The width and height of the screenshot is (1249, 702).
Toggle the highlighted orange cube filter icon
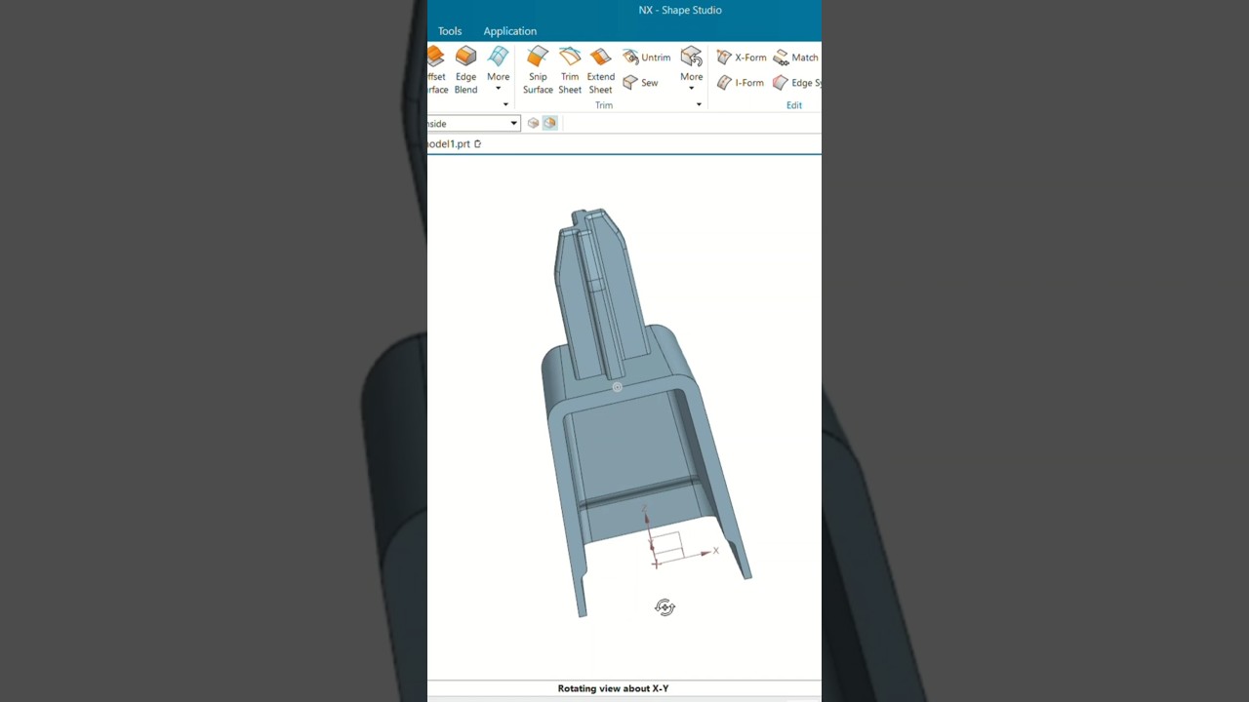pyautogui.click(x=550, y=123)
